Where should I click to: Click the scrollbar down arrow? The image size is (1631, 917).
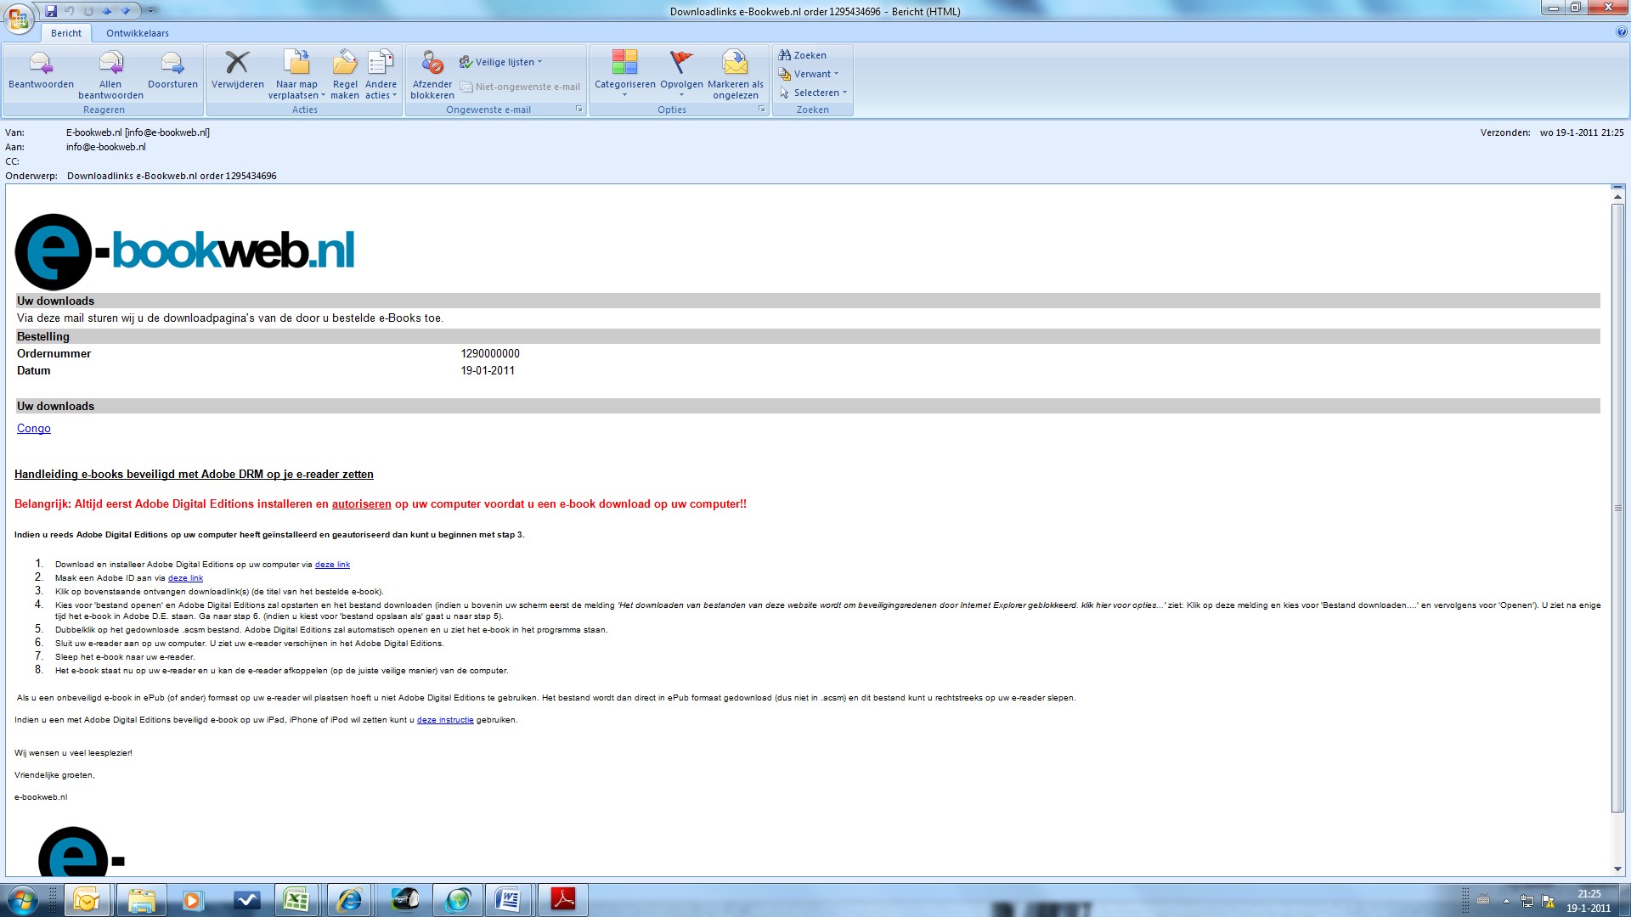pyautogui.click(x=1617, y=869)
